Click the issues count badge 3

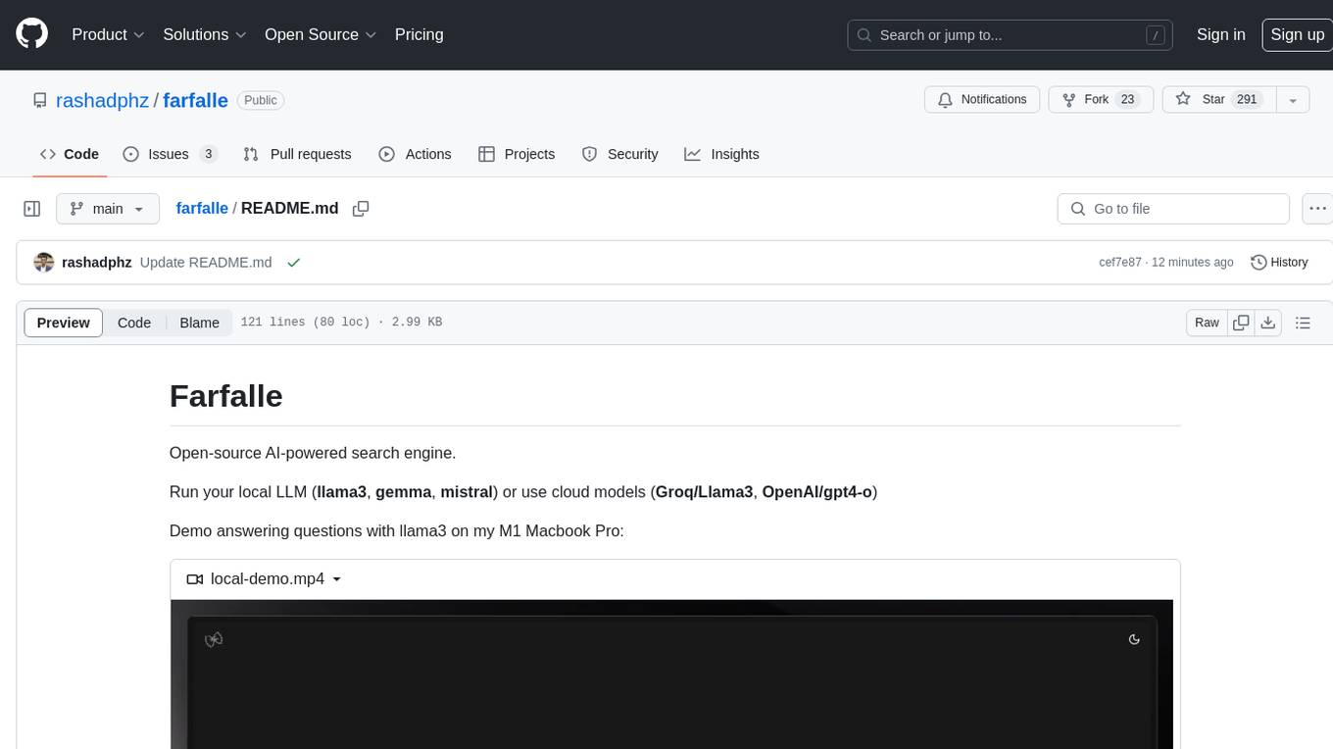tap(208, 154)
